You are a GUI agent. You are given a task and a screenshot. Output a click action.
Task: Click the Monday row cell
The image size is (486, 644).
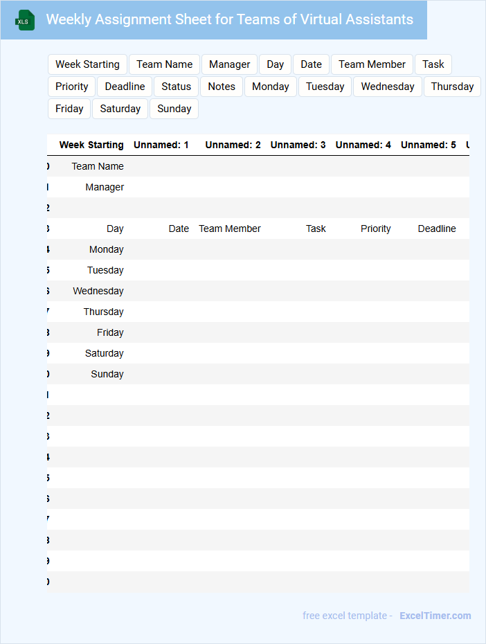(x=107, y=250)
